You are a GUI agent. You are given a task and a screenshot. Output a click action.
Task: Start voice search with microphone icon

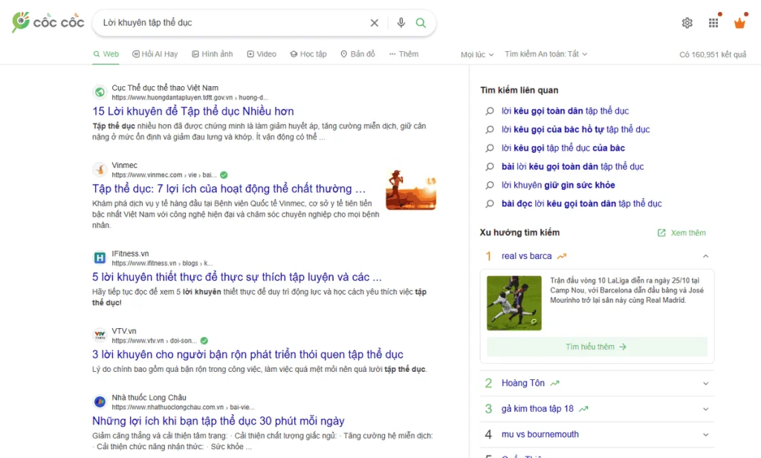(401, 23)
